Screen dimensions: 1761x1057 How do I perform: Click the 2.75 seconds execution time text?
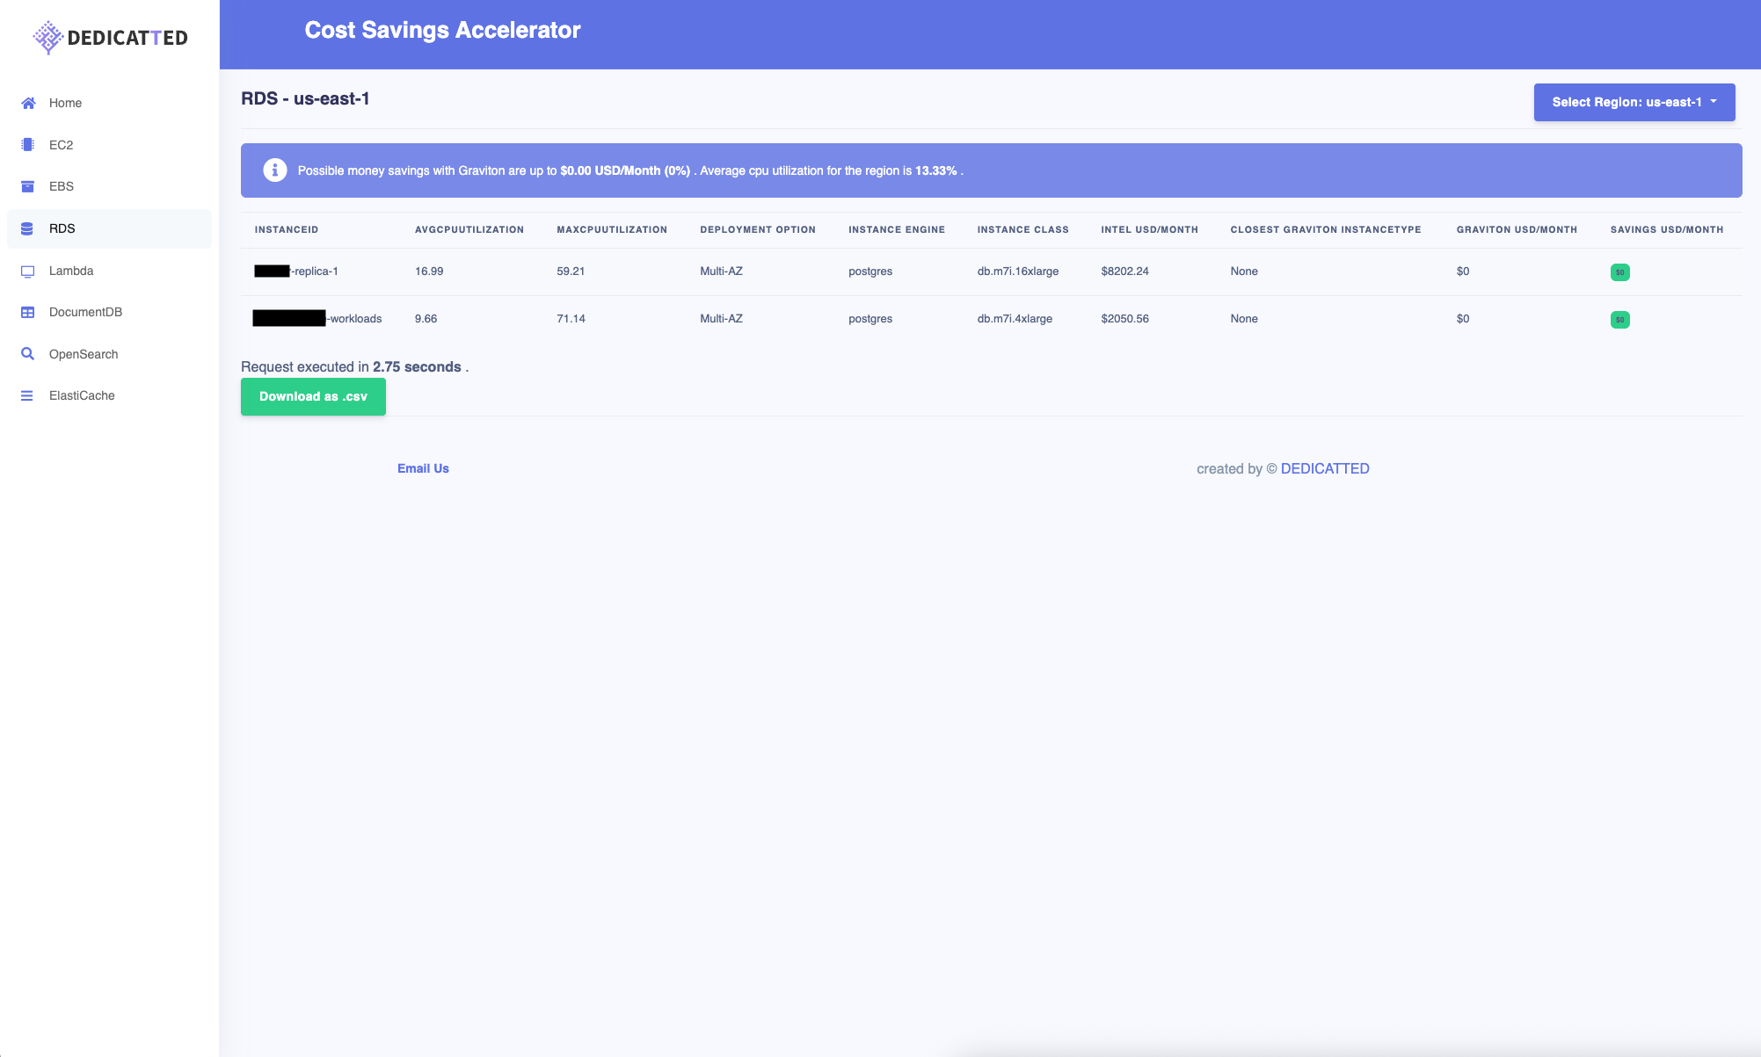coord(417,367)
